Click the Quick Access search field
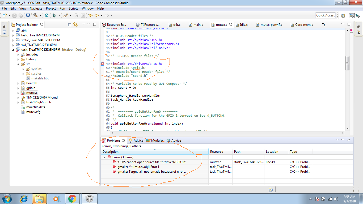363x204 pixels. (x=325, y=15)
